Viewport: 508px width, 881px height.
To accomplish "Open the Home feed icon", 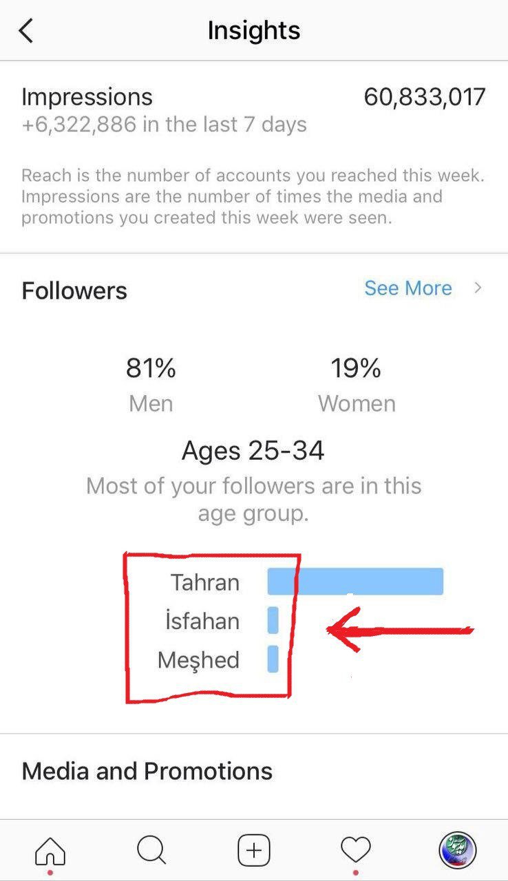I will [x=50, y=851].
